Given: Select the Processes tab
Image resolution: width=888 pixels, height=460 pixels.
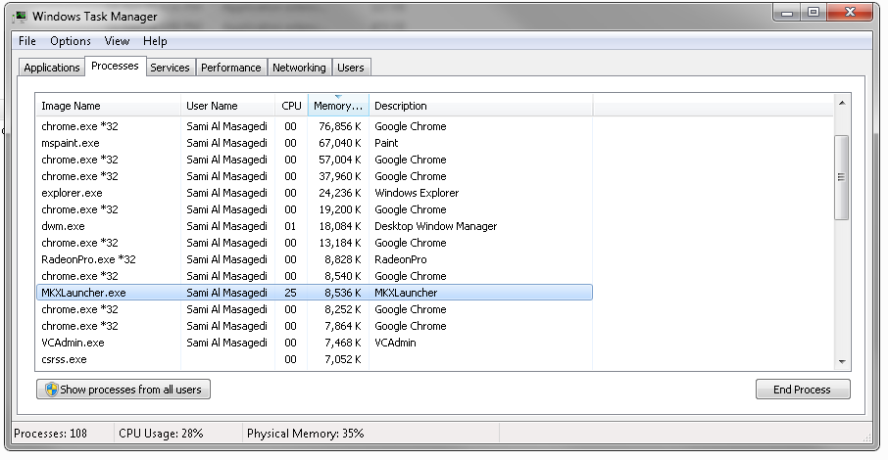Looking at the screenshot, I should 115,66.
